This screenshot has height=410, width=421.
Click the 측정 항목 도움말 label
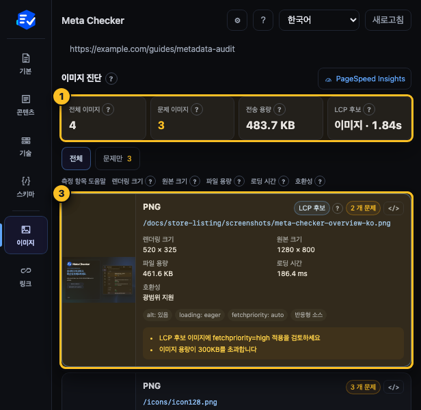coord(83,182)
